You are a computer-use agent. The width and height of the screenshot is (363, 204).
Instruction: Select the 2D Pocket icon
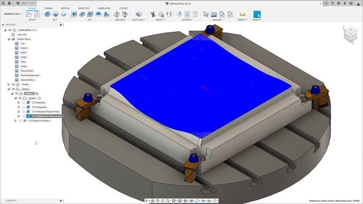click(x=56, y=14)
